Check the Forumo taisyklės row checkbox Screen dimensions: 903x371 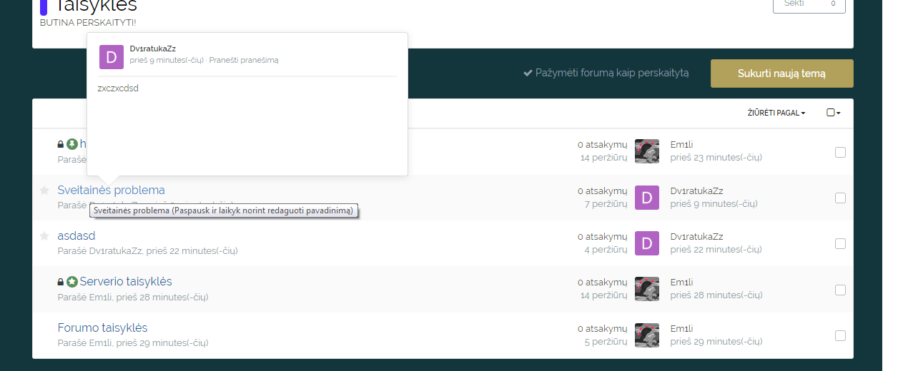pos(840,335)
